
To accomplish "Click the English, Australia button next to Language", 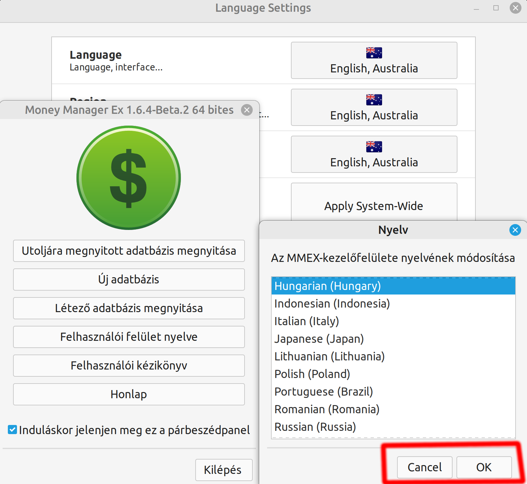I will [x=374, y=68].
